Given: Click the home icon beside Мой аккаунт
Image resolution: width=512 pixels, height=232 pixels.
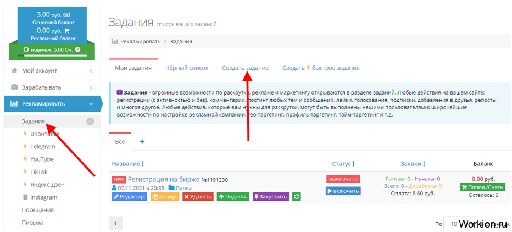Looking at the screenshot, I should click(x=14, y=70).
